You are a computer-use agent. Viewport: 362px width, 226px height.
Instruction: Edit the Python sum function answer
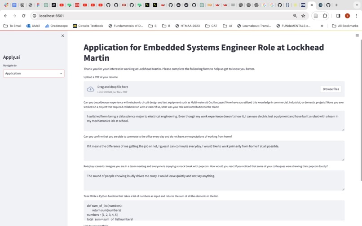point(214,210)
